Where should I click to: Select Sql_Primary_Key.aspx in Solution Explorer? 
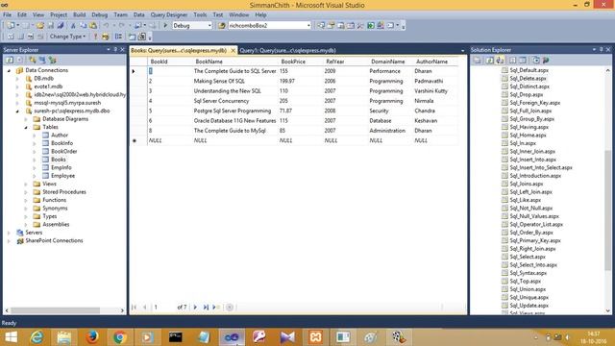point(535,241)
